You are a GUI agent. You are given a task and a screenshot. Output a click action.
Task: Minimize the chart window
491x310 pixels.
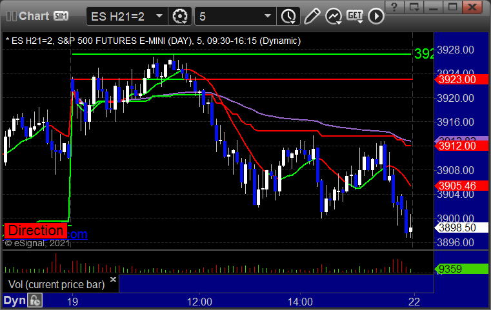(433, 7)
